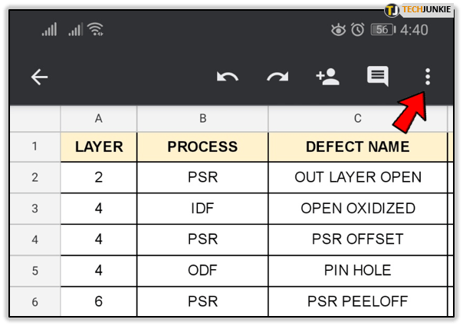Viewport: 463px width, 326px height.
Task: Select the PSR PEELOFF cell
Action: [357, 301]
